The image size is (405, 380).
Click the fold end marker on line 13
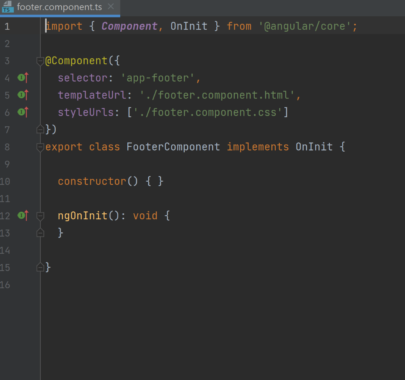coord(40,233)
